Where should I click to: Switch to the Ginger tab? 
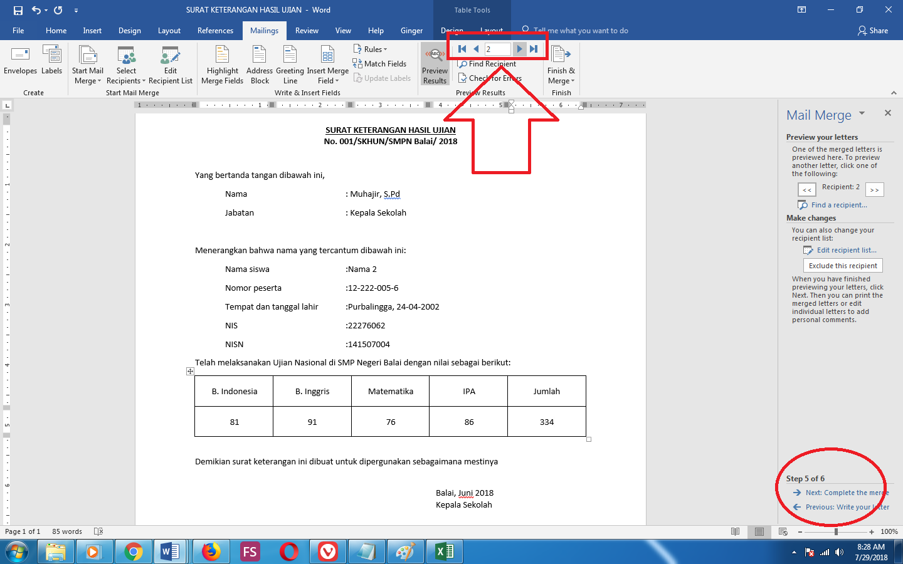(411, 31)
